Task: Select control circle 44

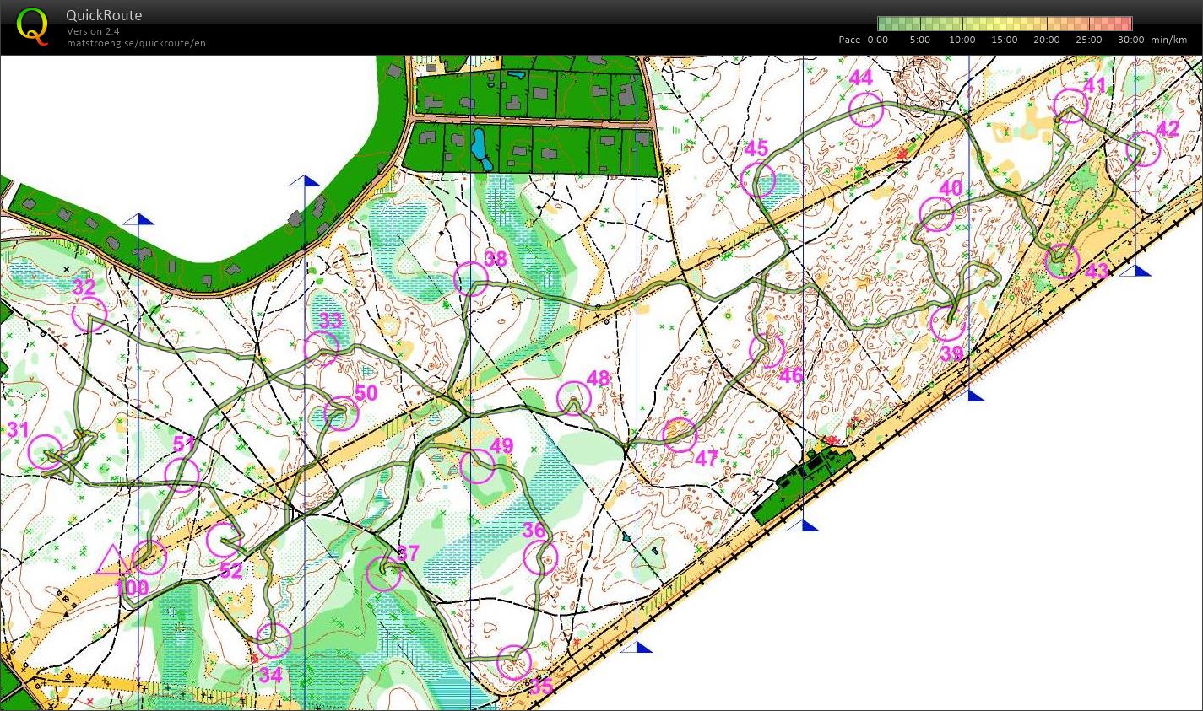Action: coord(865,110)
